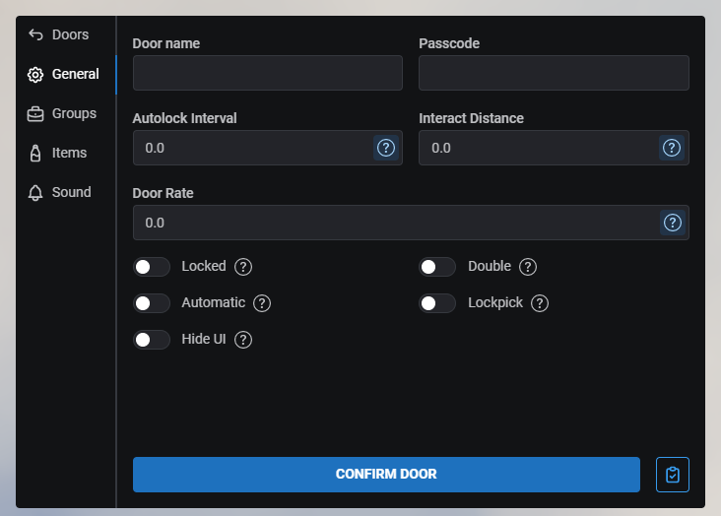Enable the Locked toggle
The image size is (721, 516).
pos(152,267)
